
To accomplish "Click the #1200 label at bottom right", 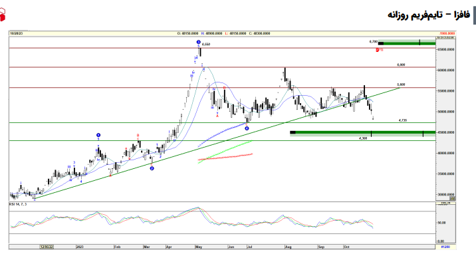I will tap(447, 246).
